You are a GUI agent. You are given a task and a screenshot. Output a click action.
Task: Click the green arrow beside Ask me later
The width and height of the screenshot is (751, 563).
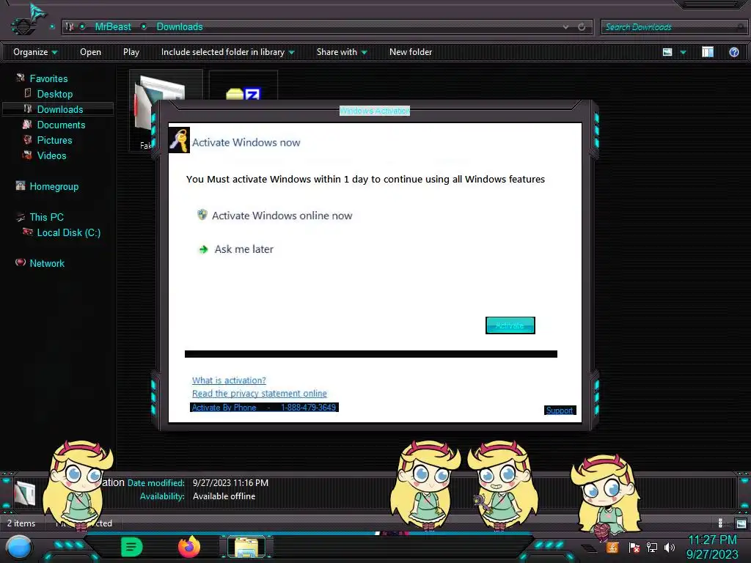tap(203, 249)
